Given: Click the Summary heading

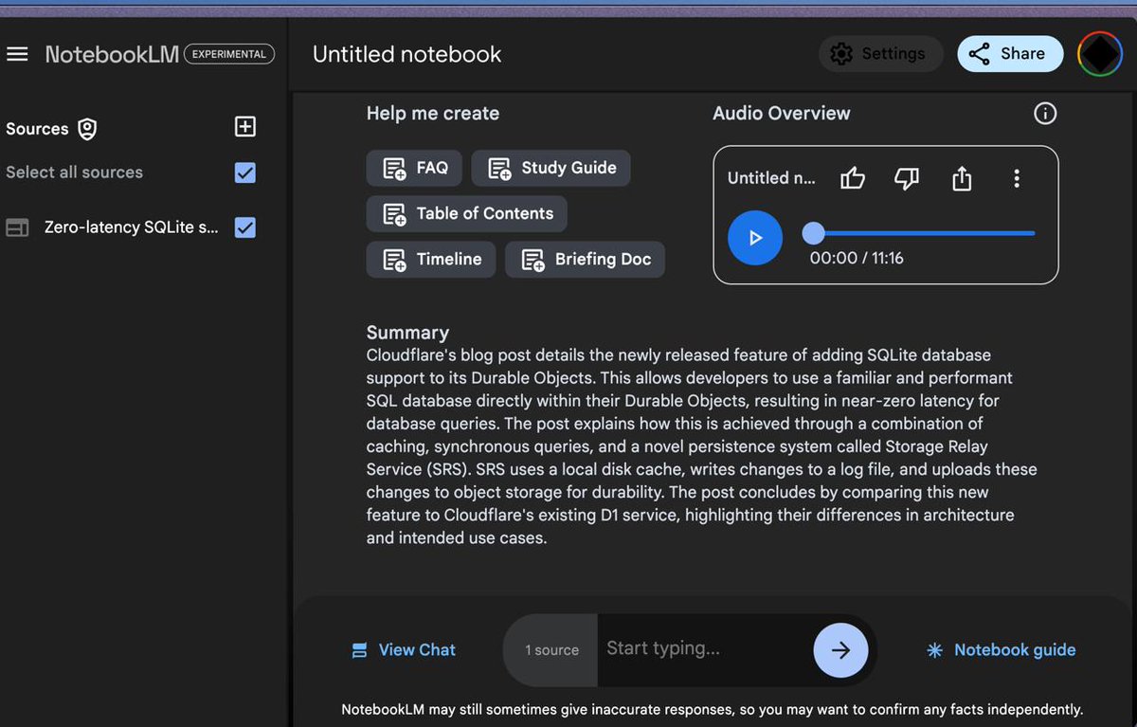Looking at the screenshot, I should 407,333.
